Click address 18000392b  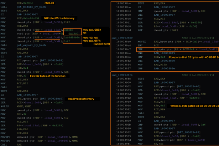[124, 125]
